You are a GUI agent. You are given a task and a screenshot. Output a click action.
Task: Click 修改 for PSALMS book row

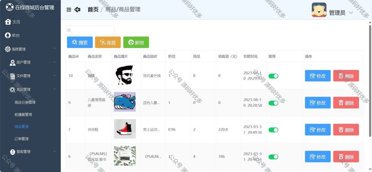[318, 157]
